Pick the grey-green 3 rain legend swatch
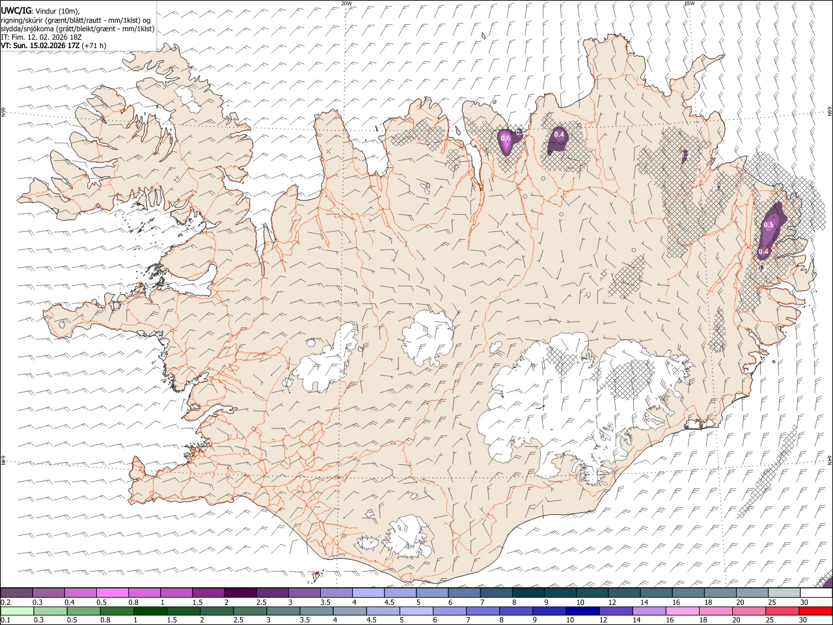 283,611
